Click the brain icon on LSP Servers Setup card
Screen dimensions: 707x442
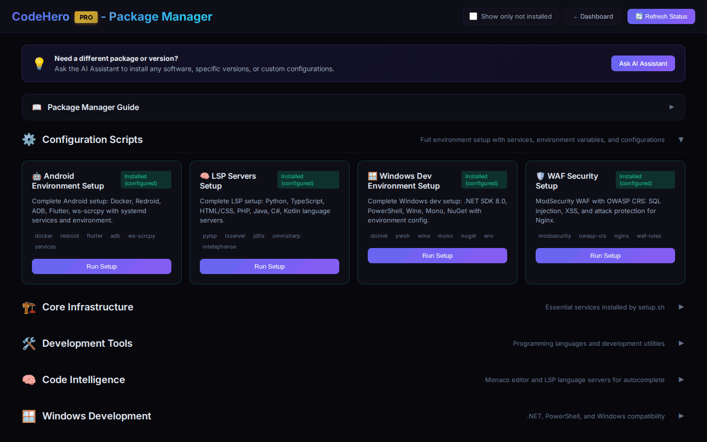coord(204,175)
